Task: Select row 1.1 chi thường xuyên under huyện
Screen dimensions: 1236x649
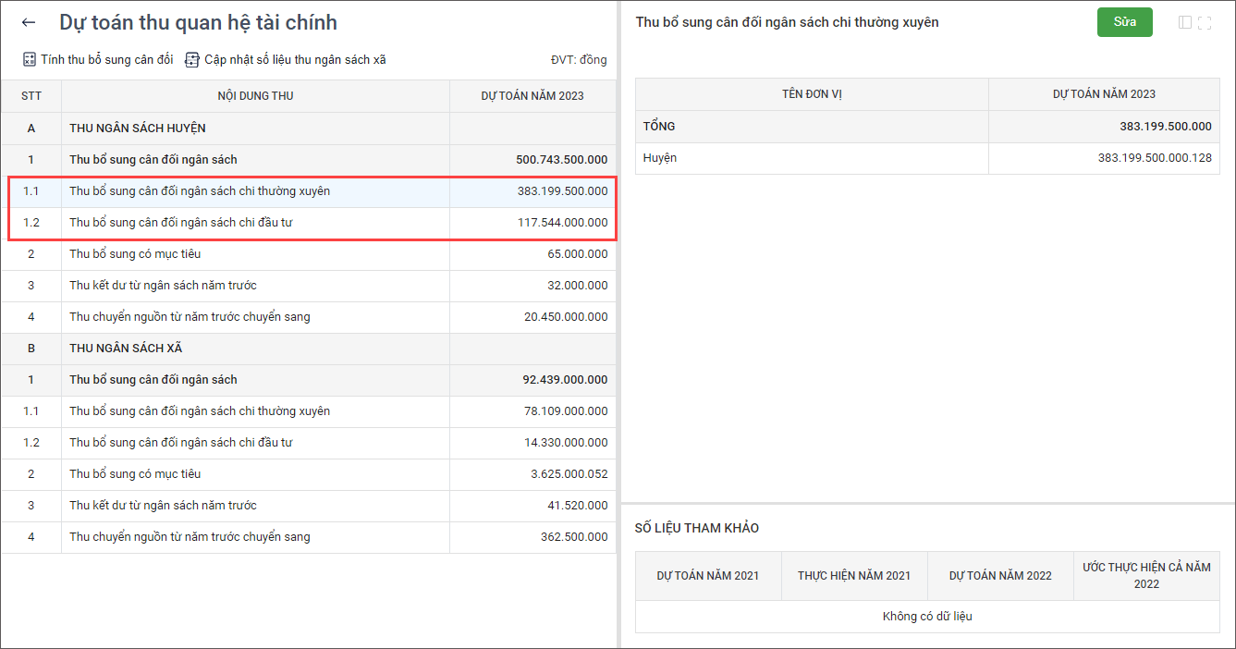Action: tap(200, 191)
